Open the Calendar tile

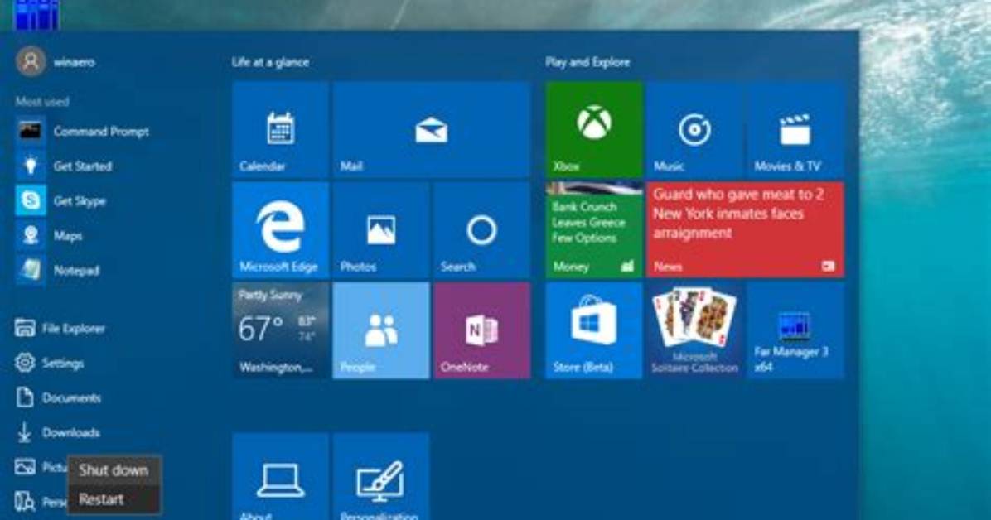click(x=280, y=129)
